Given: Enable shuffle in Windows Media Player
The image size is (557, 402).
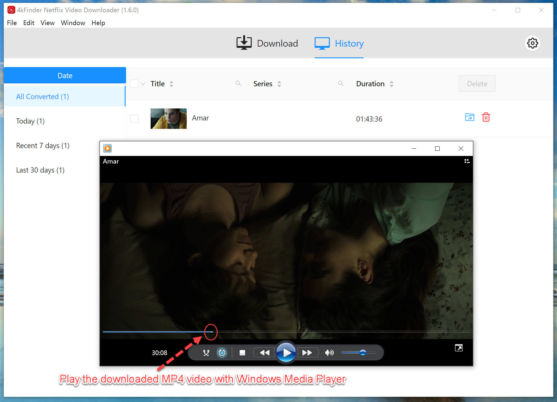Looking at the screenshot, I should pyautogui.click(x=206, y=353).
